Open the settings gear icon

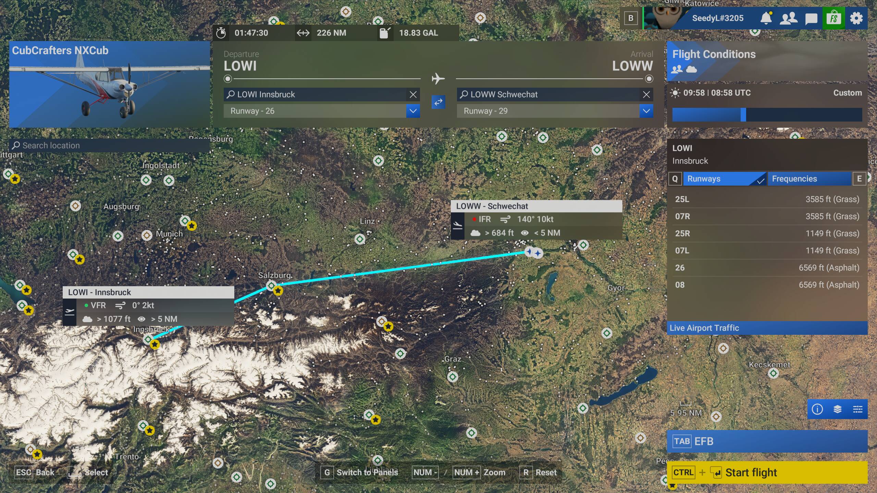856,18
